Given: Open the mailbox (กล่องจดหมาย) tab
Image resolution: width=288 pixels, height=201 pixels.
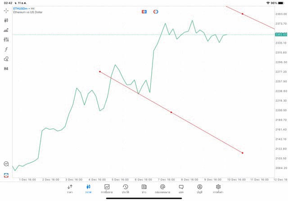Looking at the screenshot, I should click(162, 188).
